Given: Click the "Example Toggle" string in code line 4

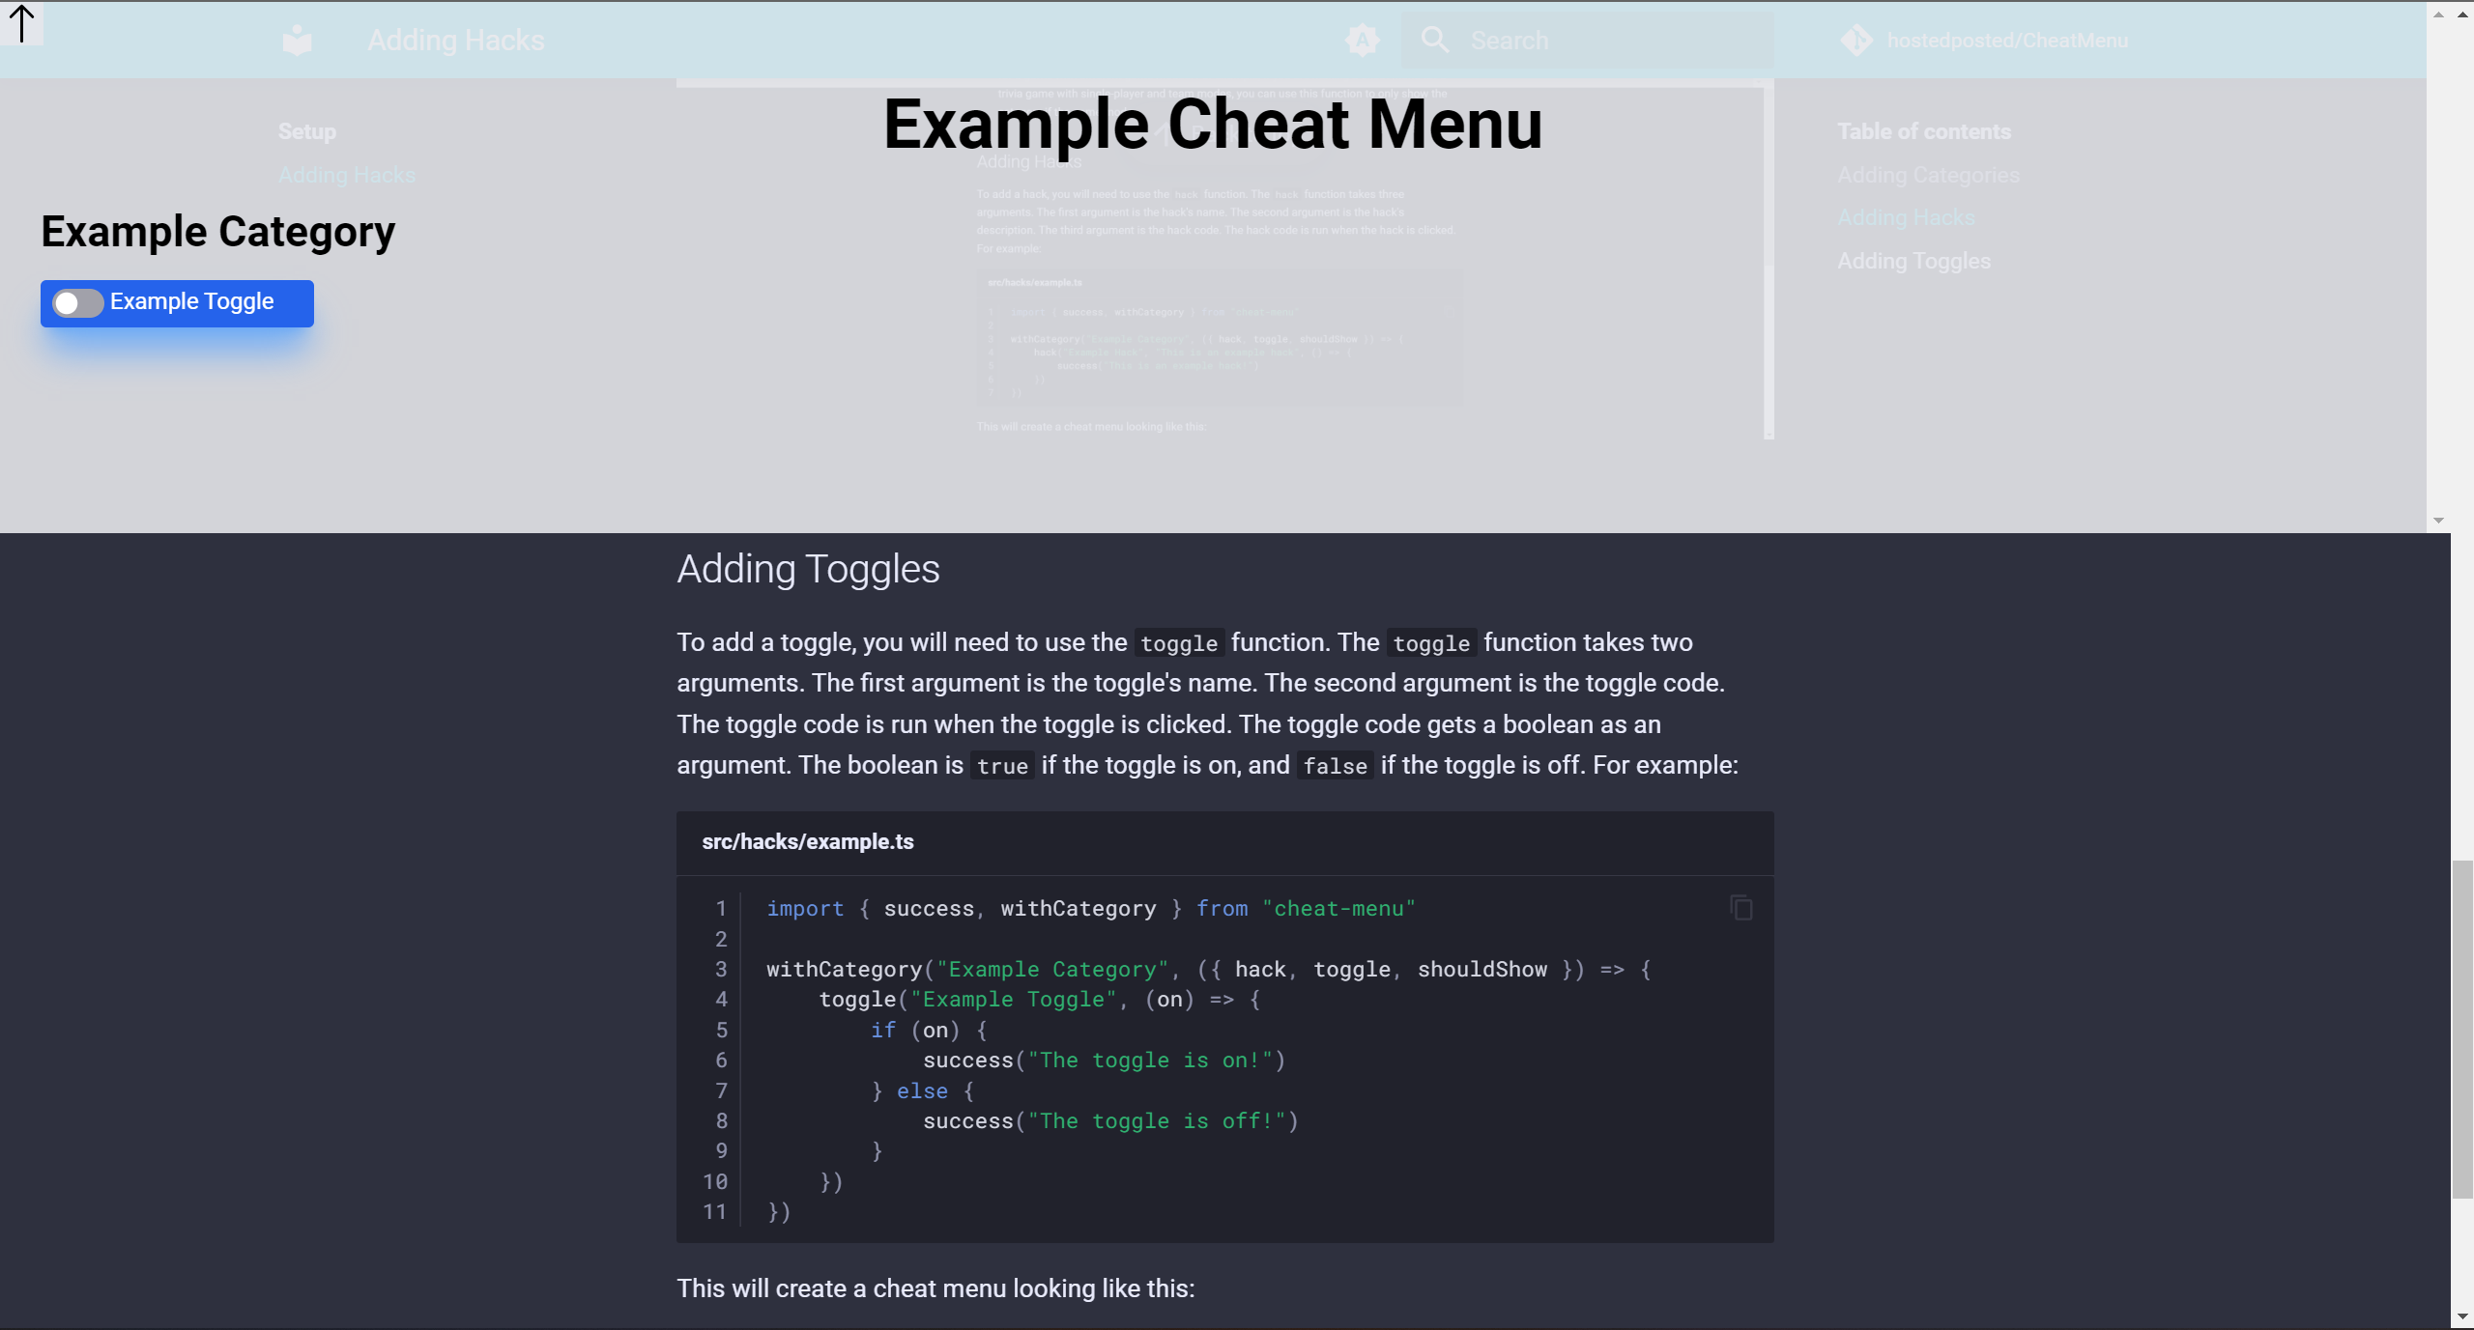Looking at the screenshot, I should coord(1013,1000).
